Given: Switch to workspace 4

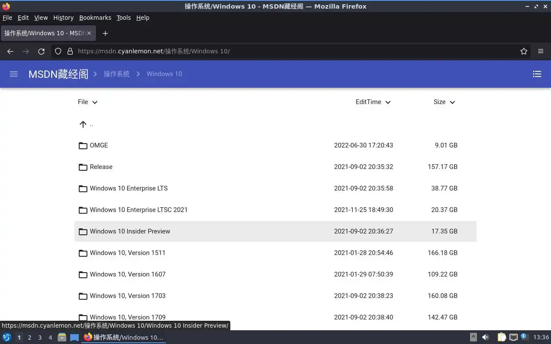Looking at the screenshot, I should (50, 338).
